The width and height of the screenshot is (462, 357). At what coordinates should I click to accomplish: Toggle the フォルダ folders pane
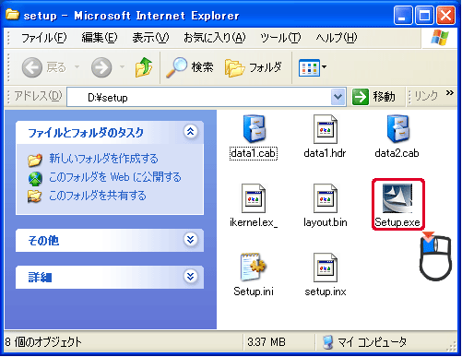[253, 67]
